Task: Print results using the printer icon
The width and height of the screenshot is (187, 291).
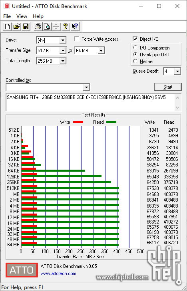Action: pyautogui.click(x=38, y=26)
